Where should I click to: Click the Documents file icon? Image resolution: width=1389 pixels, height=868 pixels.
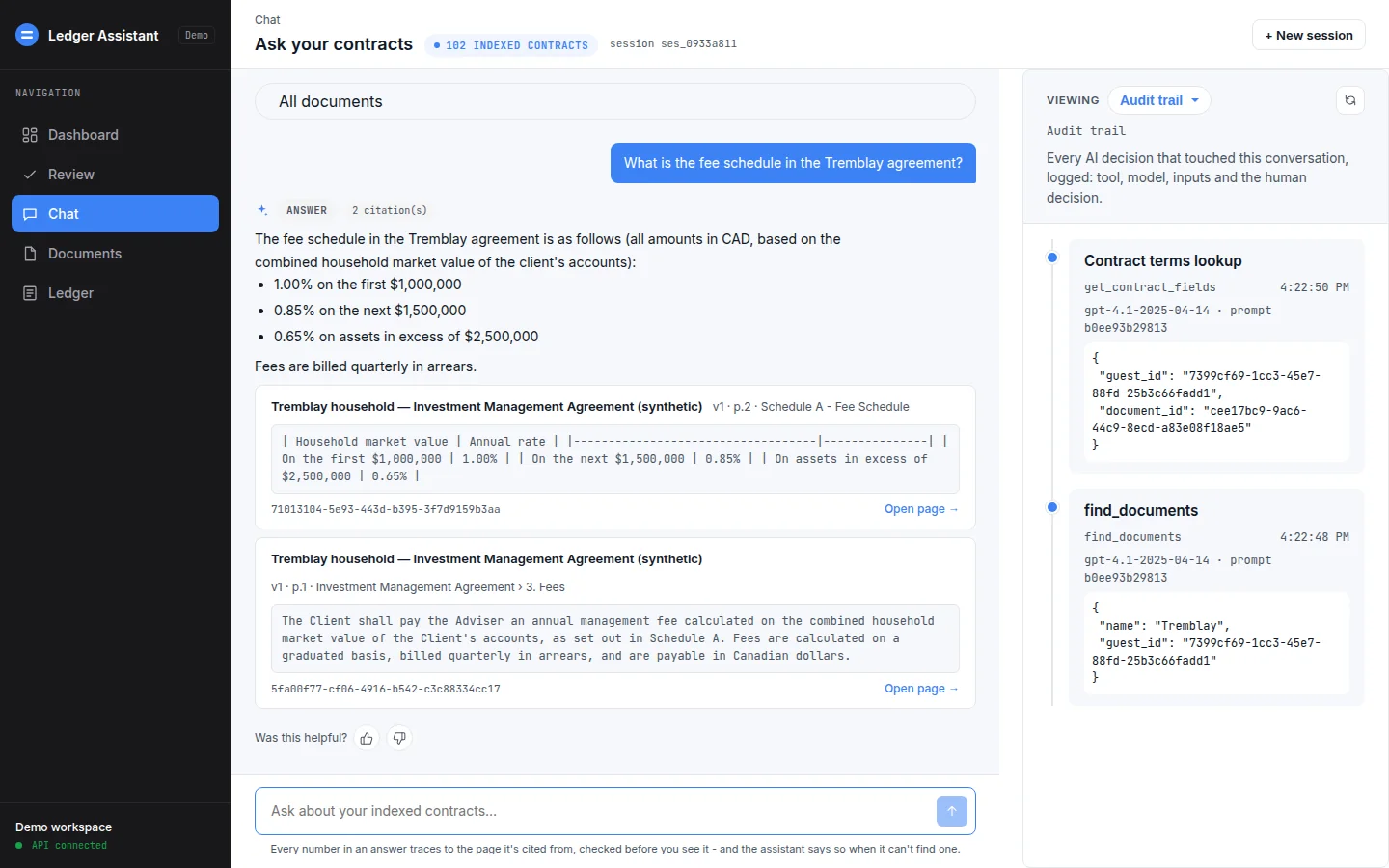[30, 254]
